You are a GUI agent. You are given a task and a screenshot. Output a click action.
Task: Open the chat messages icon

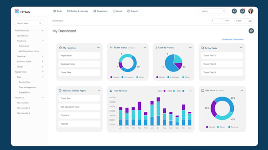click(x=234, y=11)
